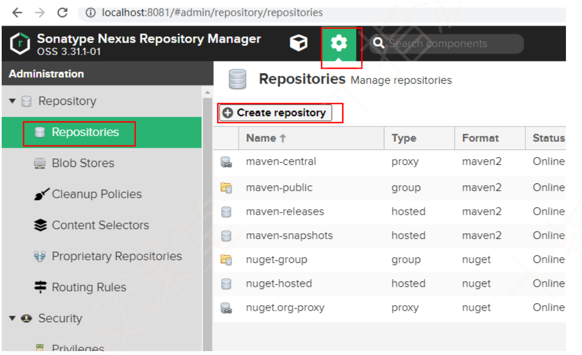Click the Repositories database icon in the sidebar

pos(40,133)
